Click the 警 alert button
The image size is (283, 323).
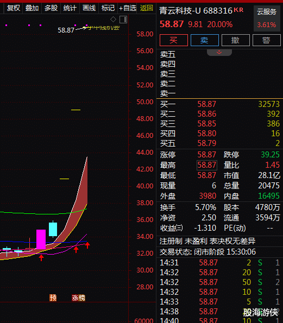click(x=267, y=40)
